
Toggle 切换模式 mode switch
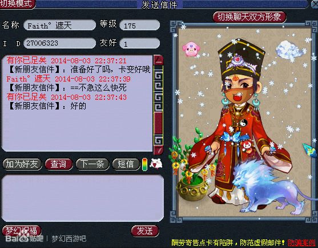point(18,4)
